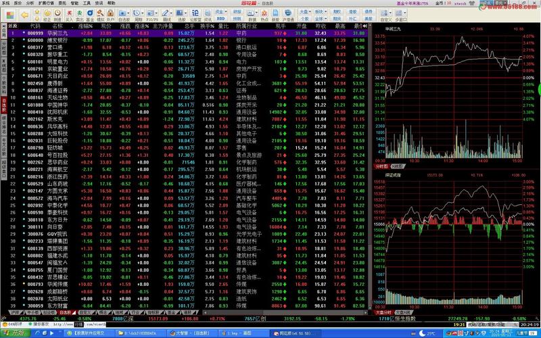Expand the 大盘 dropdown in toolbar
This screenshot has width=541, height=338.
click(x=305, y=11)
